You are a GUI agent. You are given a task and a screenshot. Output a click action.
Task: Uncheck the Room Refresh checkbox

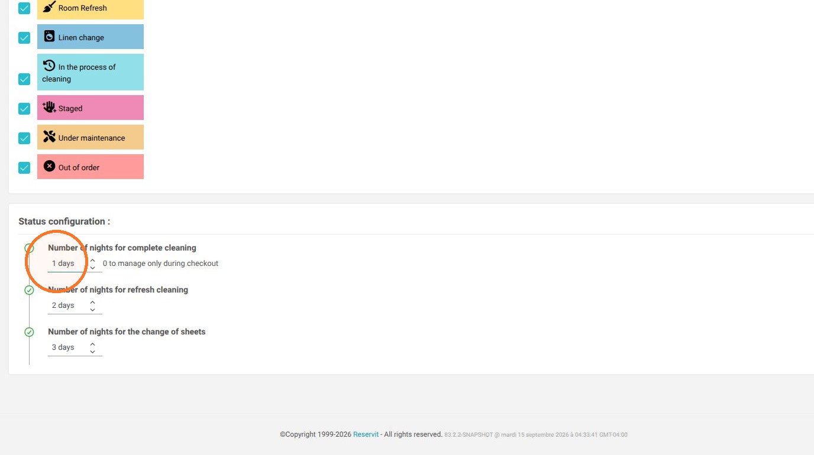pos(24,8)
